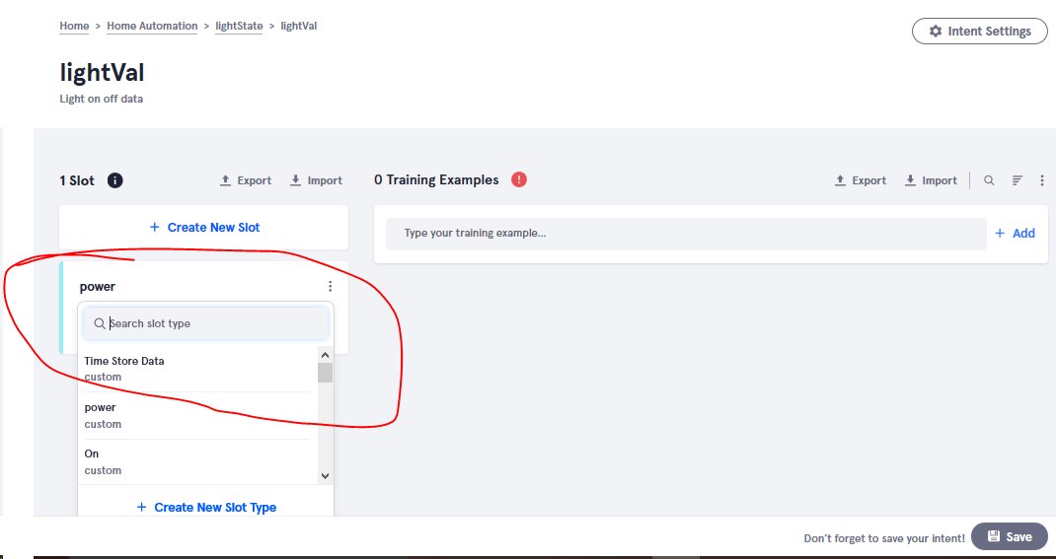
Task: Open training examples more options
Action: pos(1042,180)
